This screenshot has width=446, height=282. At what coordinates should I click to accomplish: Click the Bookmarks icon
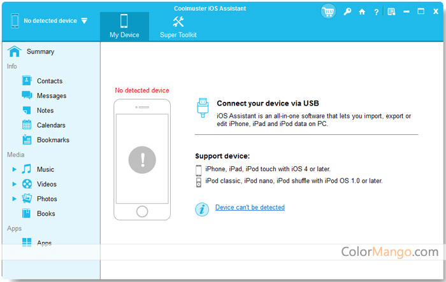tap(27, 139)
